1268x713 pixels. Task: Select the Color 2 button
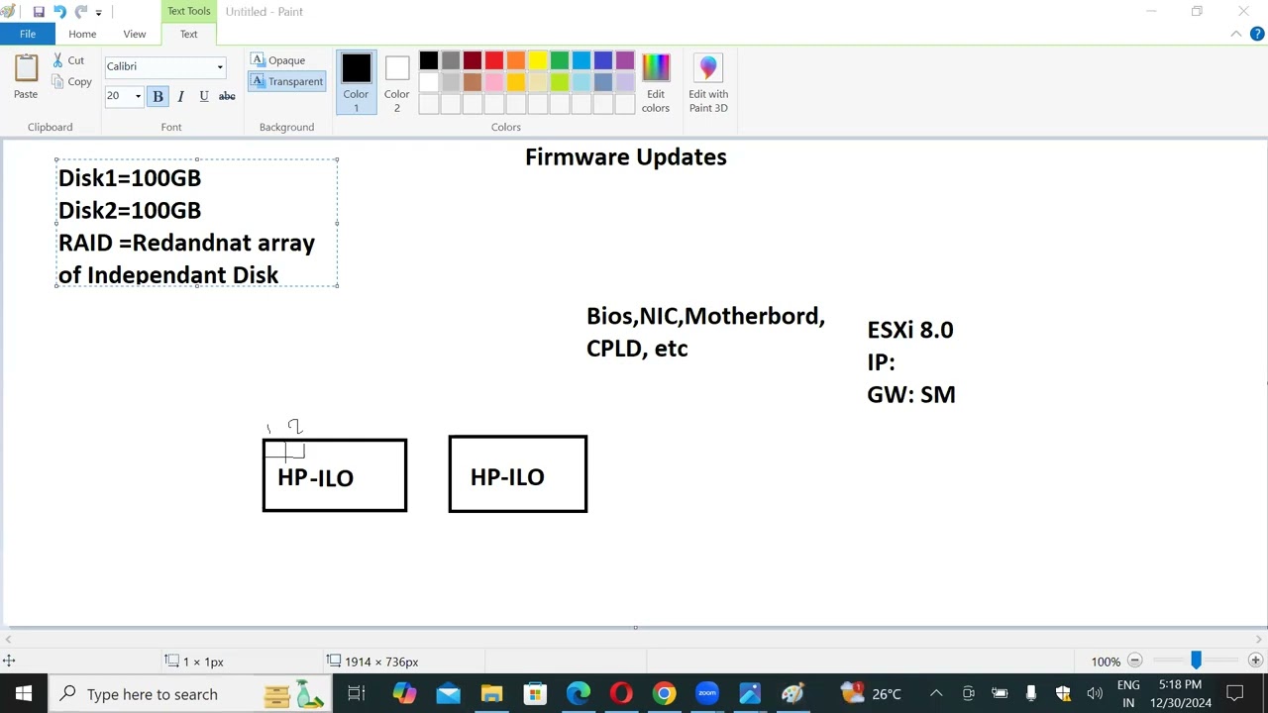click(x=397, y=82)
